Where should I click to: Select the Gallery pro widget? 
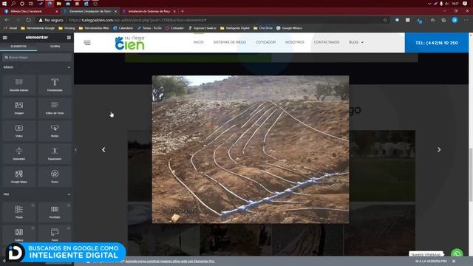[x=19, y=235]
